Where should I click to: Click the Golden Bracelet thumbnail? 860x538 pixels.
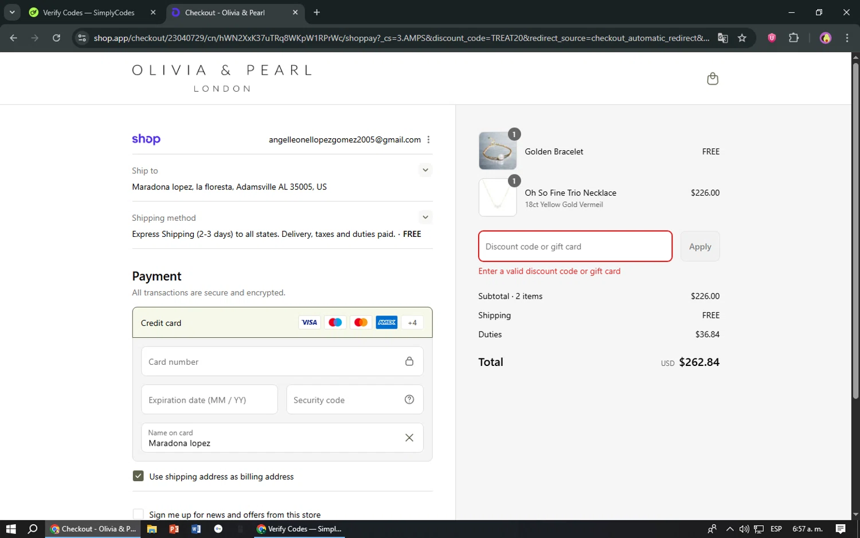[x=498, y=151]
